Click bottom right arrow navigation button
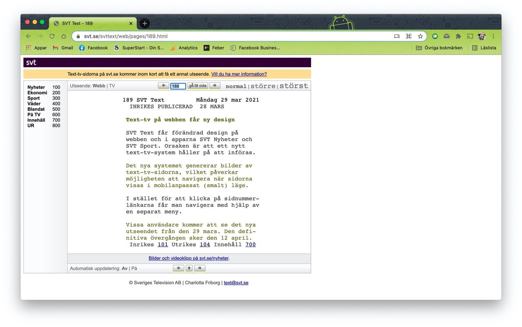This screenshot has height=327, width=522. [x=199, y=268]
